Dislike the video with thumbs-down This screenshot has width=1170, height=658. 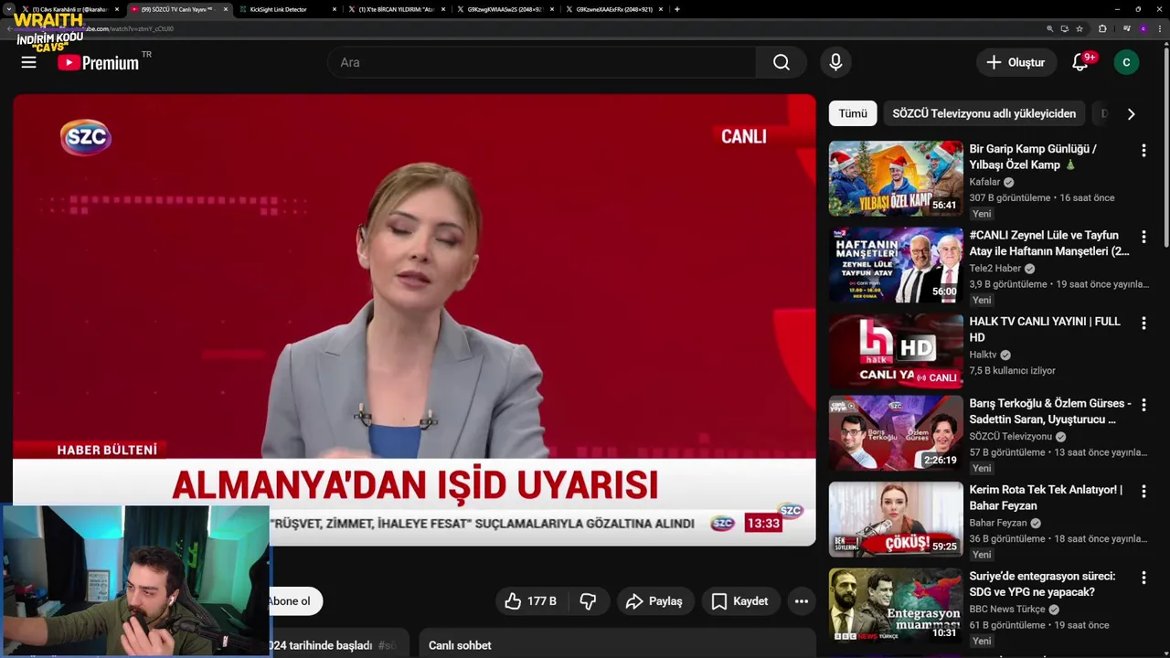(x=588, y=600)
